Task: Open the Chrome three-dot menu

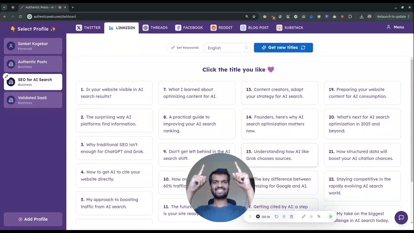Action: pyautogui.click(x=409, y=17)
